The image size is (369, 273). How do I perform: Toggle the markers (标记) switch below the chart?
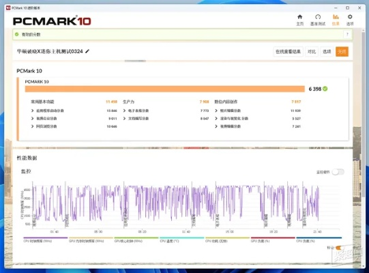[339, 248]
